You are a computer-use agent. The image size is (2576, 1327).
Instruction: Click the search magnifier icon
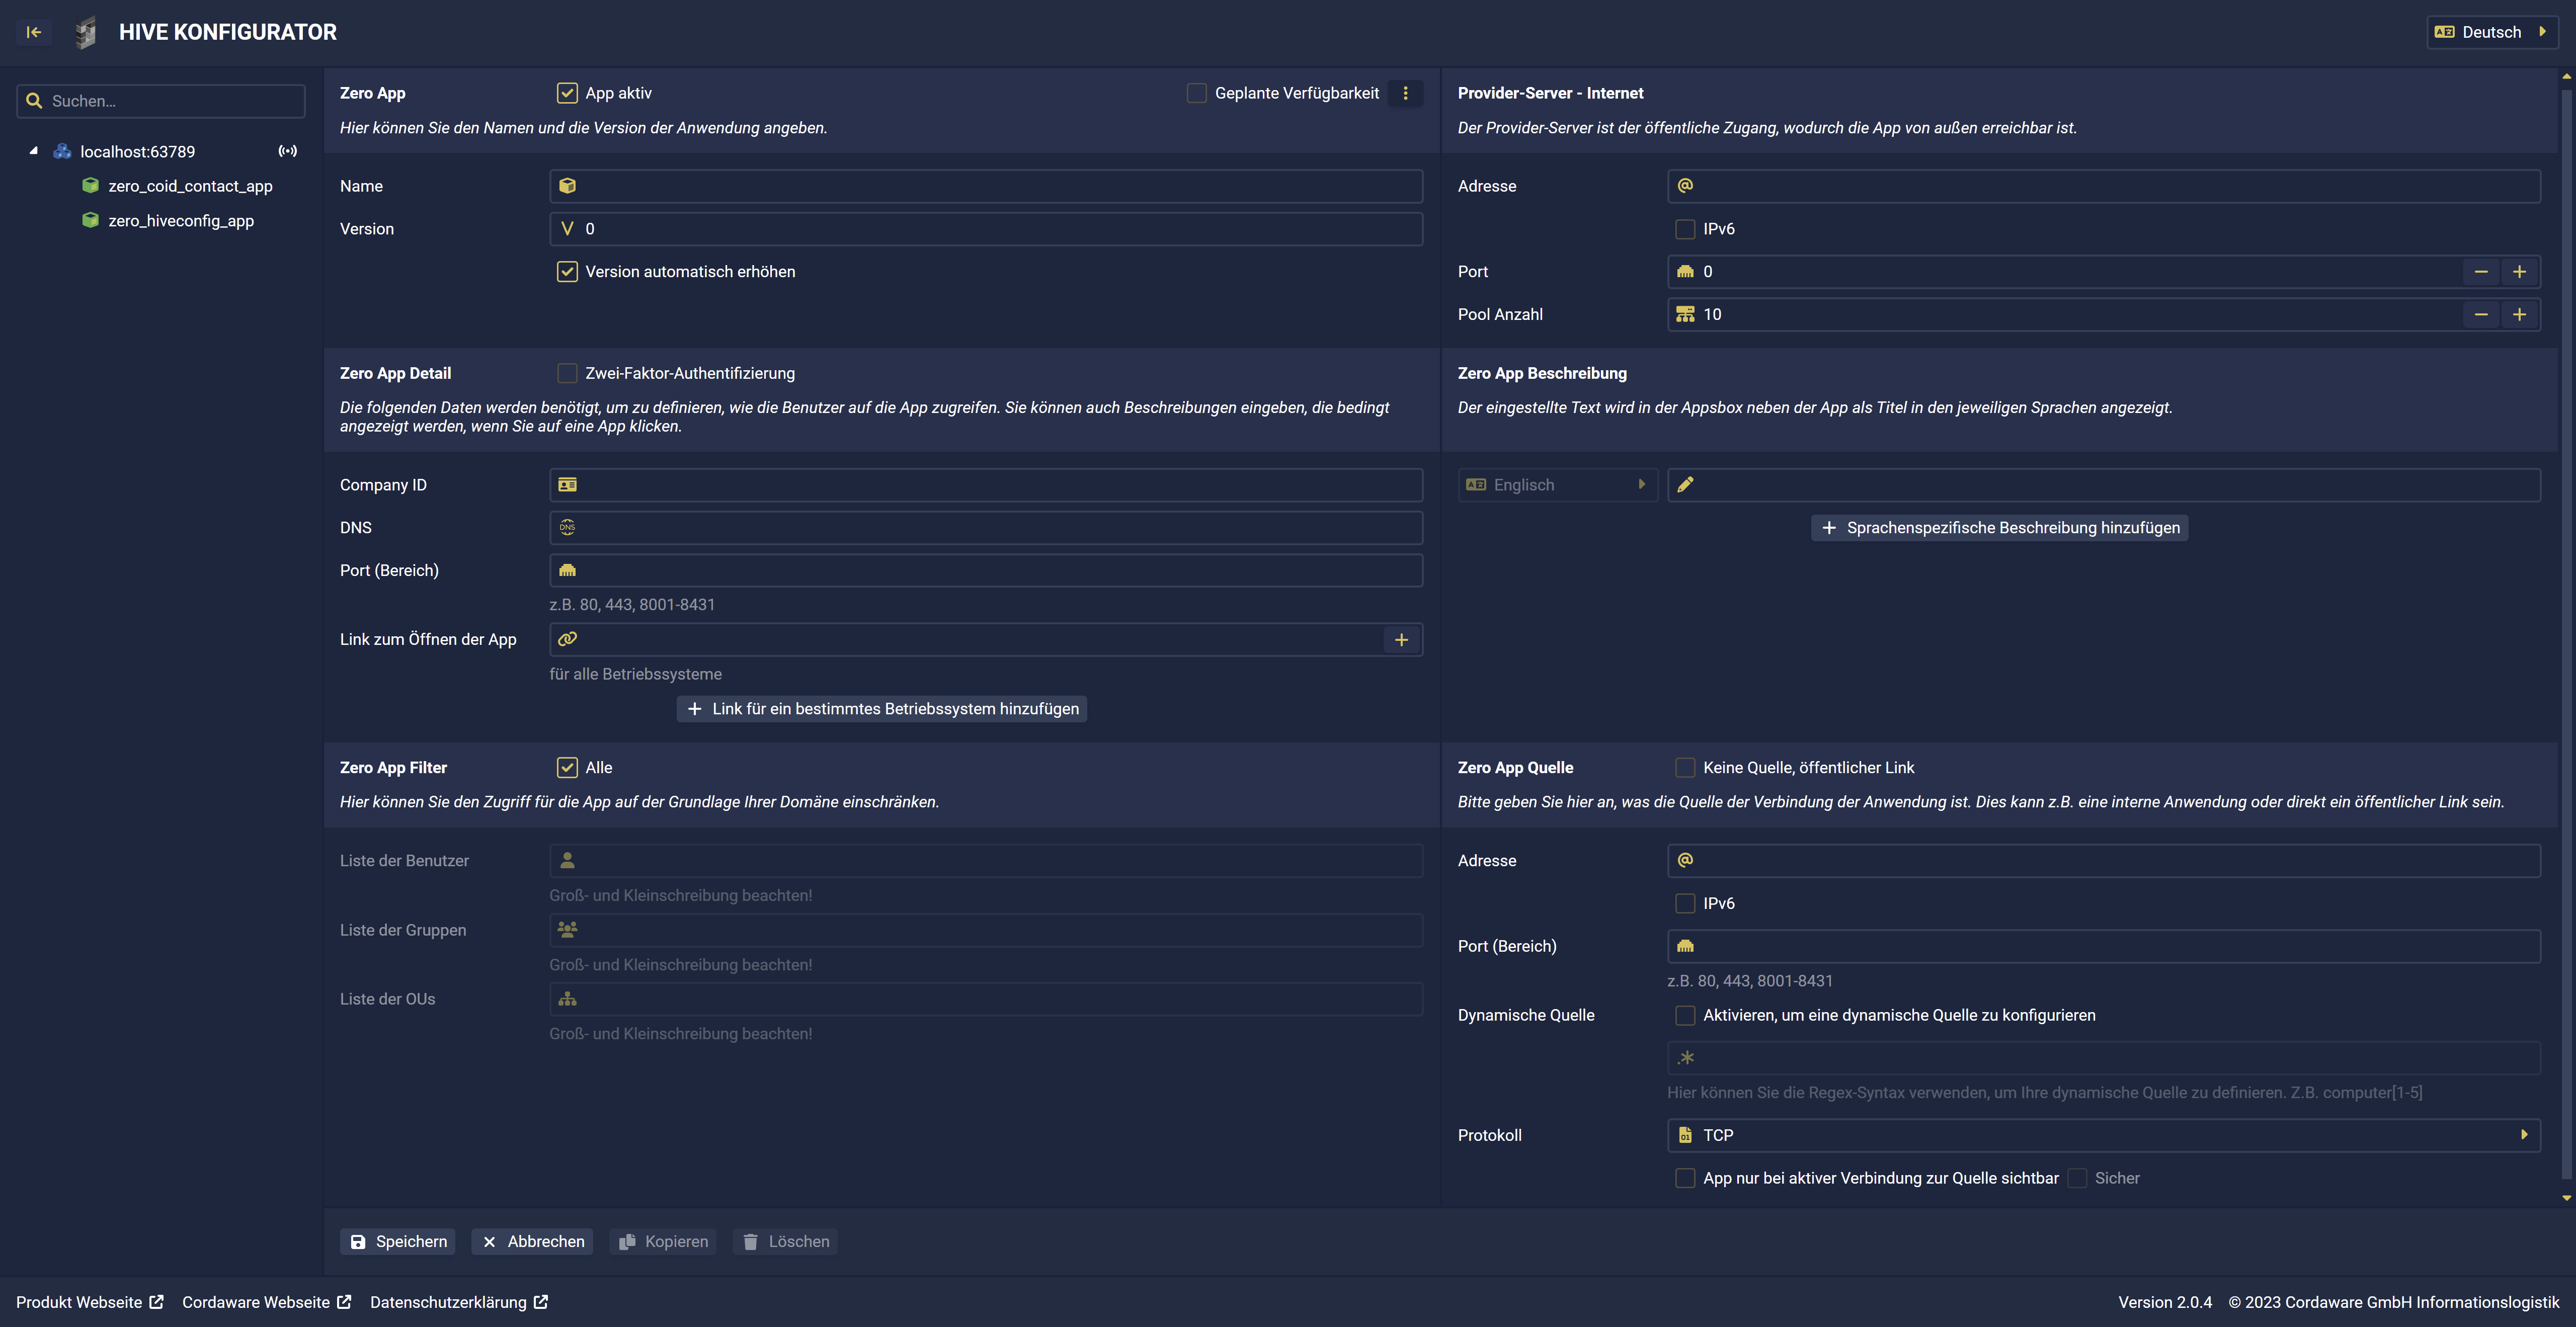tap(34, 101)
